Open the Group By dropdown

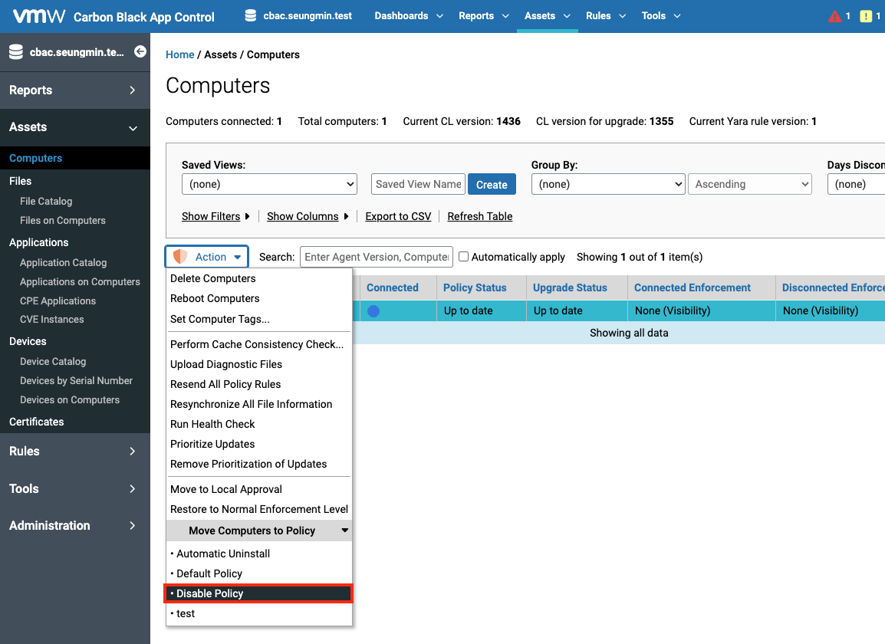608,184
